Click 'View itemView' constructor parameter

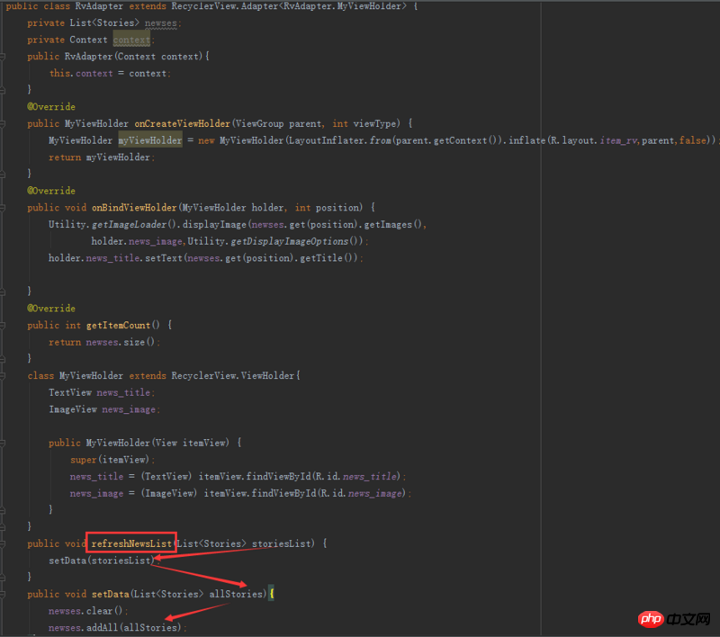(190, 443)
